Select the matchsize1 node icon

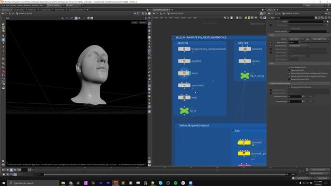click(184, 85)
